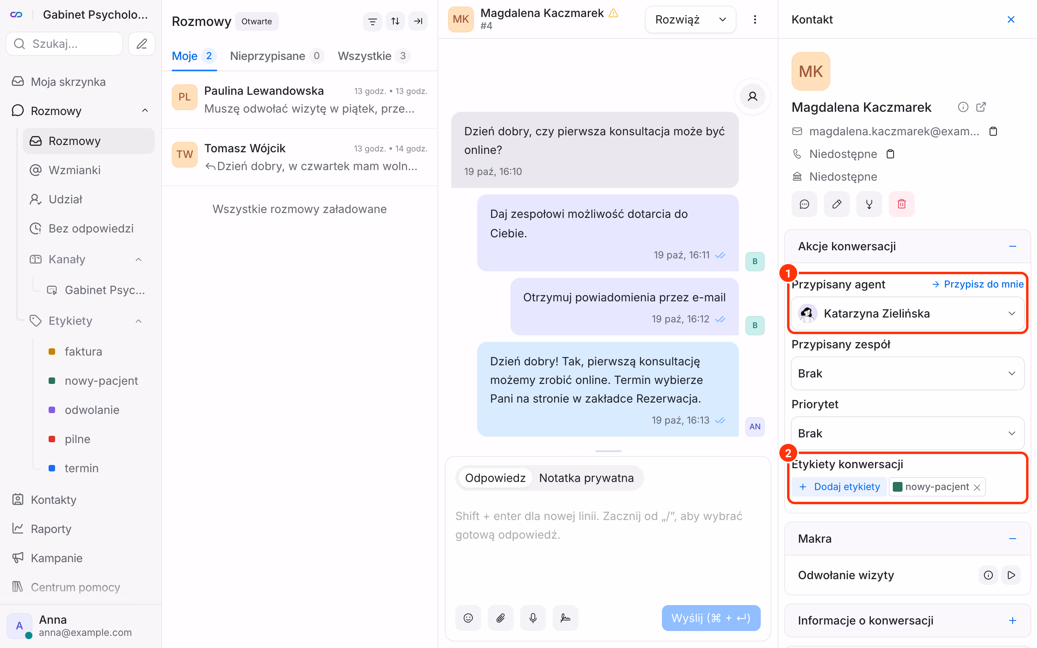Viewport: 1037px width, 648px height.
Task: Open contact details in new window icon
Action: [x=981, y=107]
